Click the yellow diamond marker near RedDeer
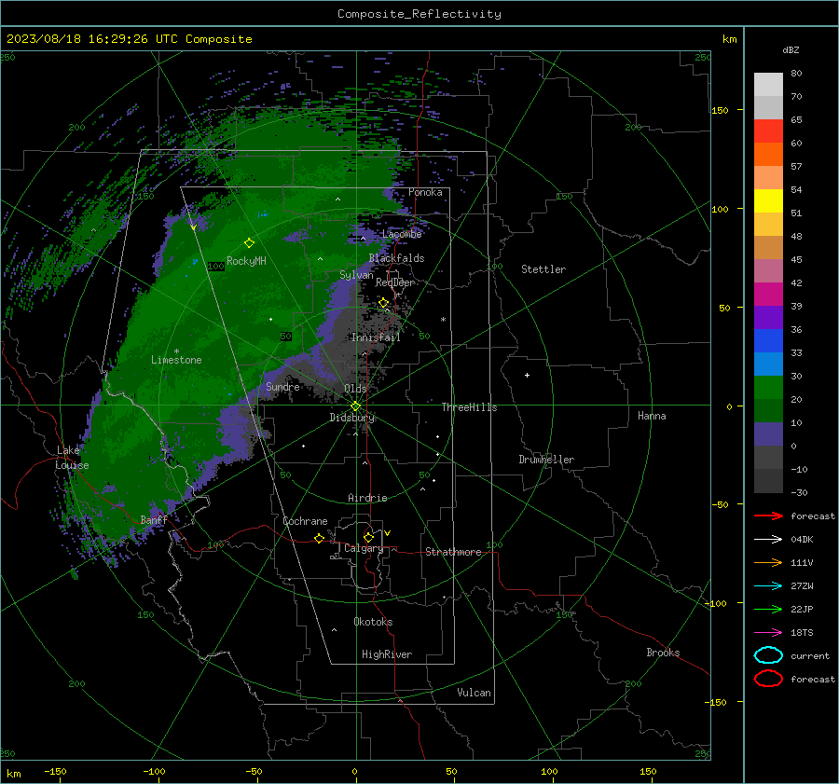 pyautogui.click(x=383, y=303)
